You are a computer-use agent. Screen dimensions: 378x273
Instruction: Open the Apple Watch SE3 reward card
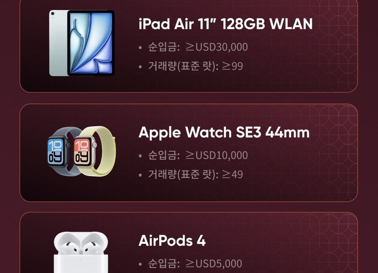point(188,153)
